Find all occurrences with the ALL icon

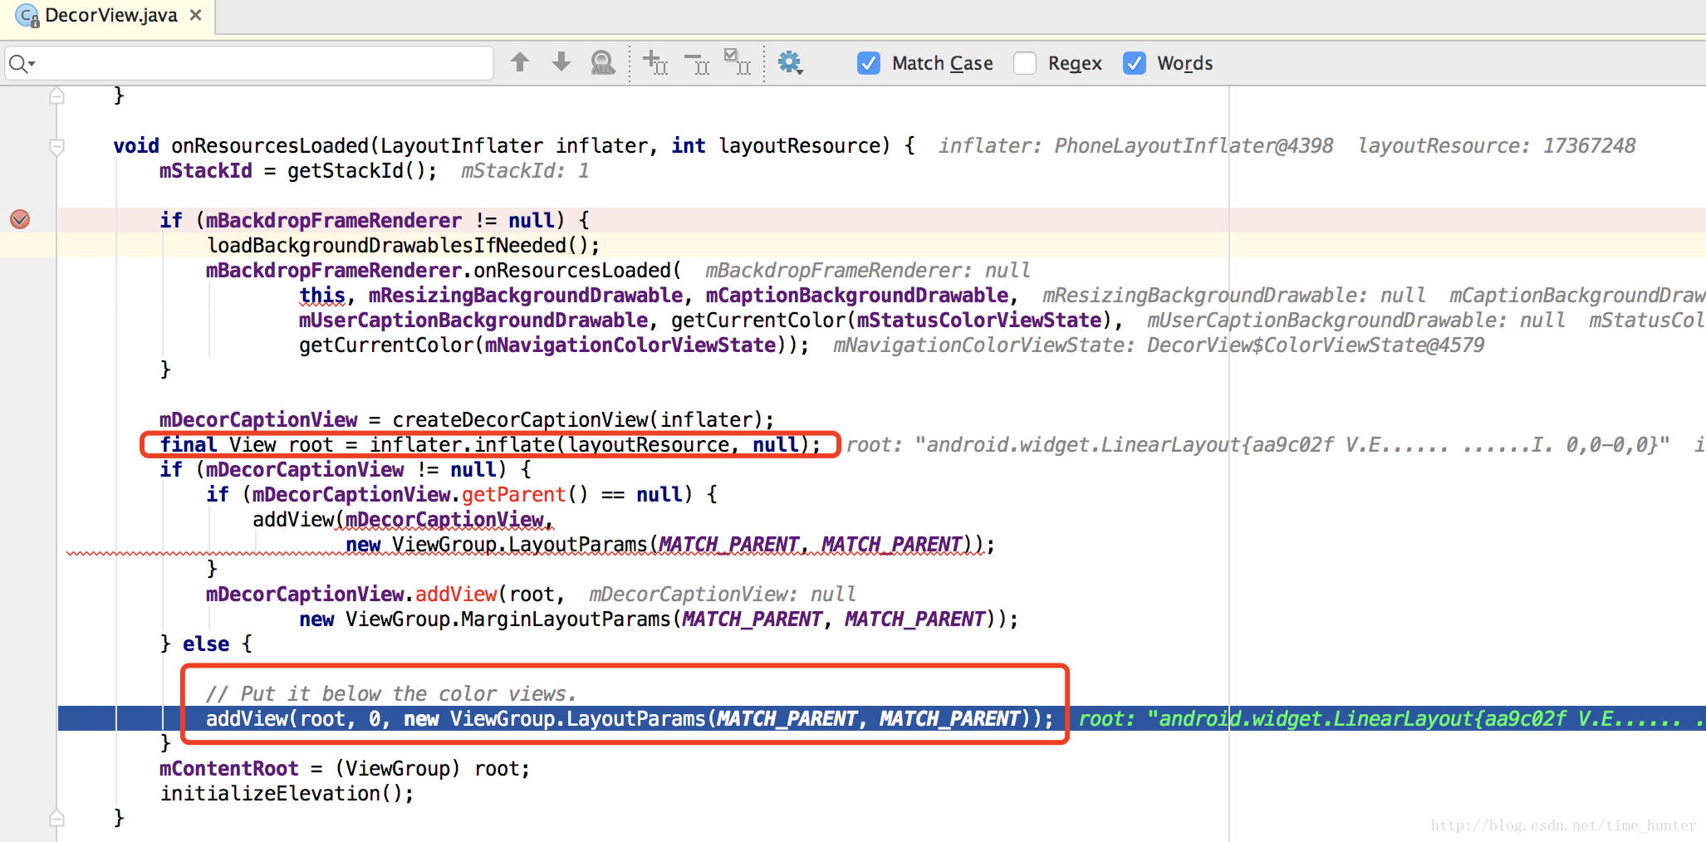pyautogui.click(x=603, y=62)
